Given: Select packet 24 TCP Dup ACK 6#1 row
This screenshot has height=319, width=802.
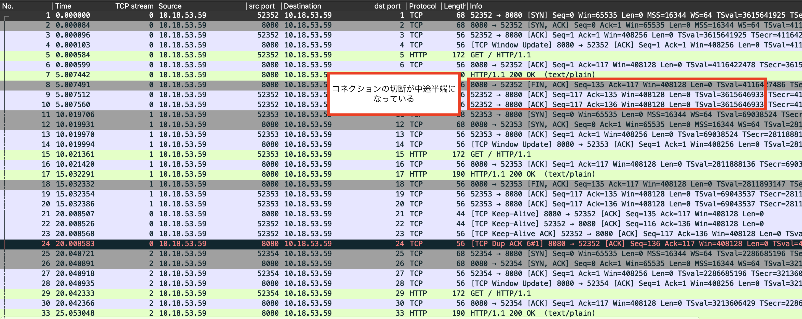Looking at the screenshot, I should tap(401, 244).
